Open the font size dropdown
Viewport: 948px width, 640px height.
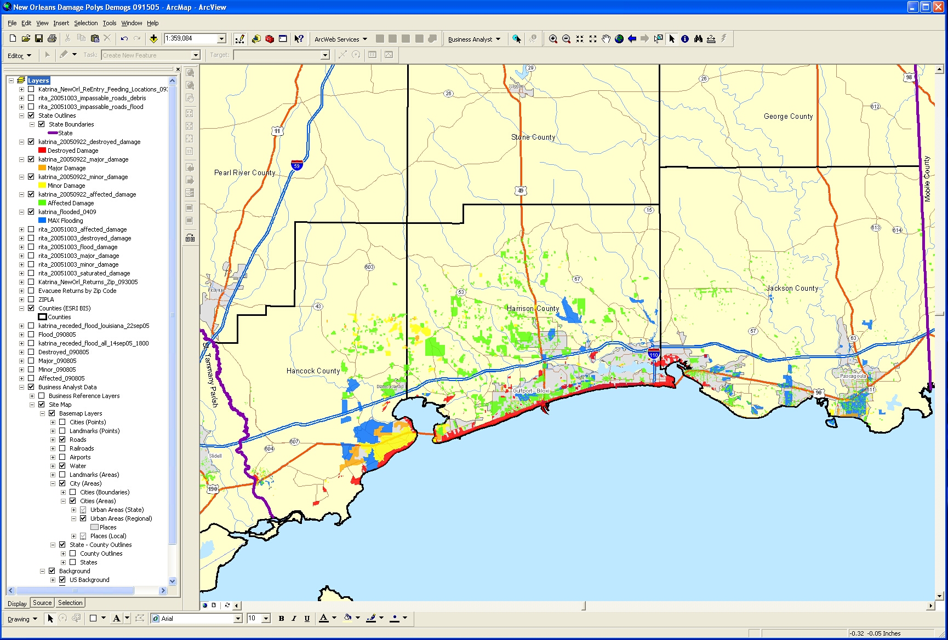pyautogui.click(x=266, y=619)
